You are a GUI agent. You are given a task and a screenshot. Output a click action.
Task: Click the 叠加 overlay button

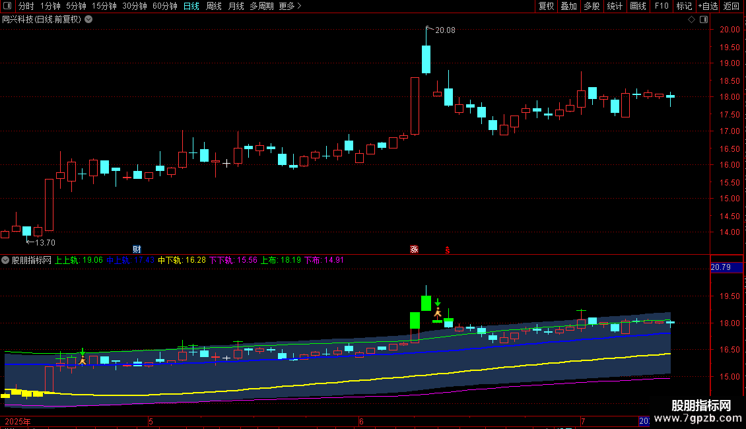coord(568,6)
